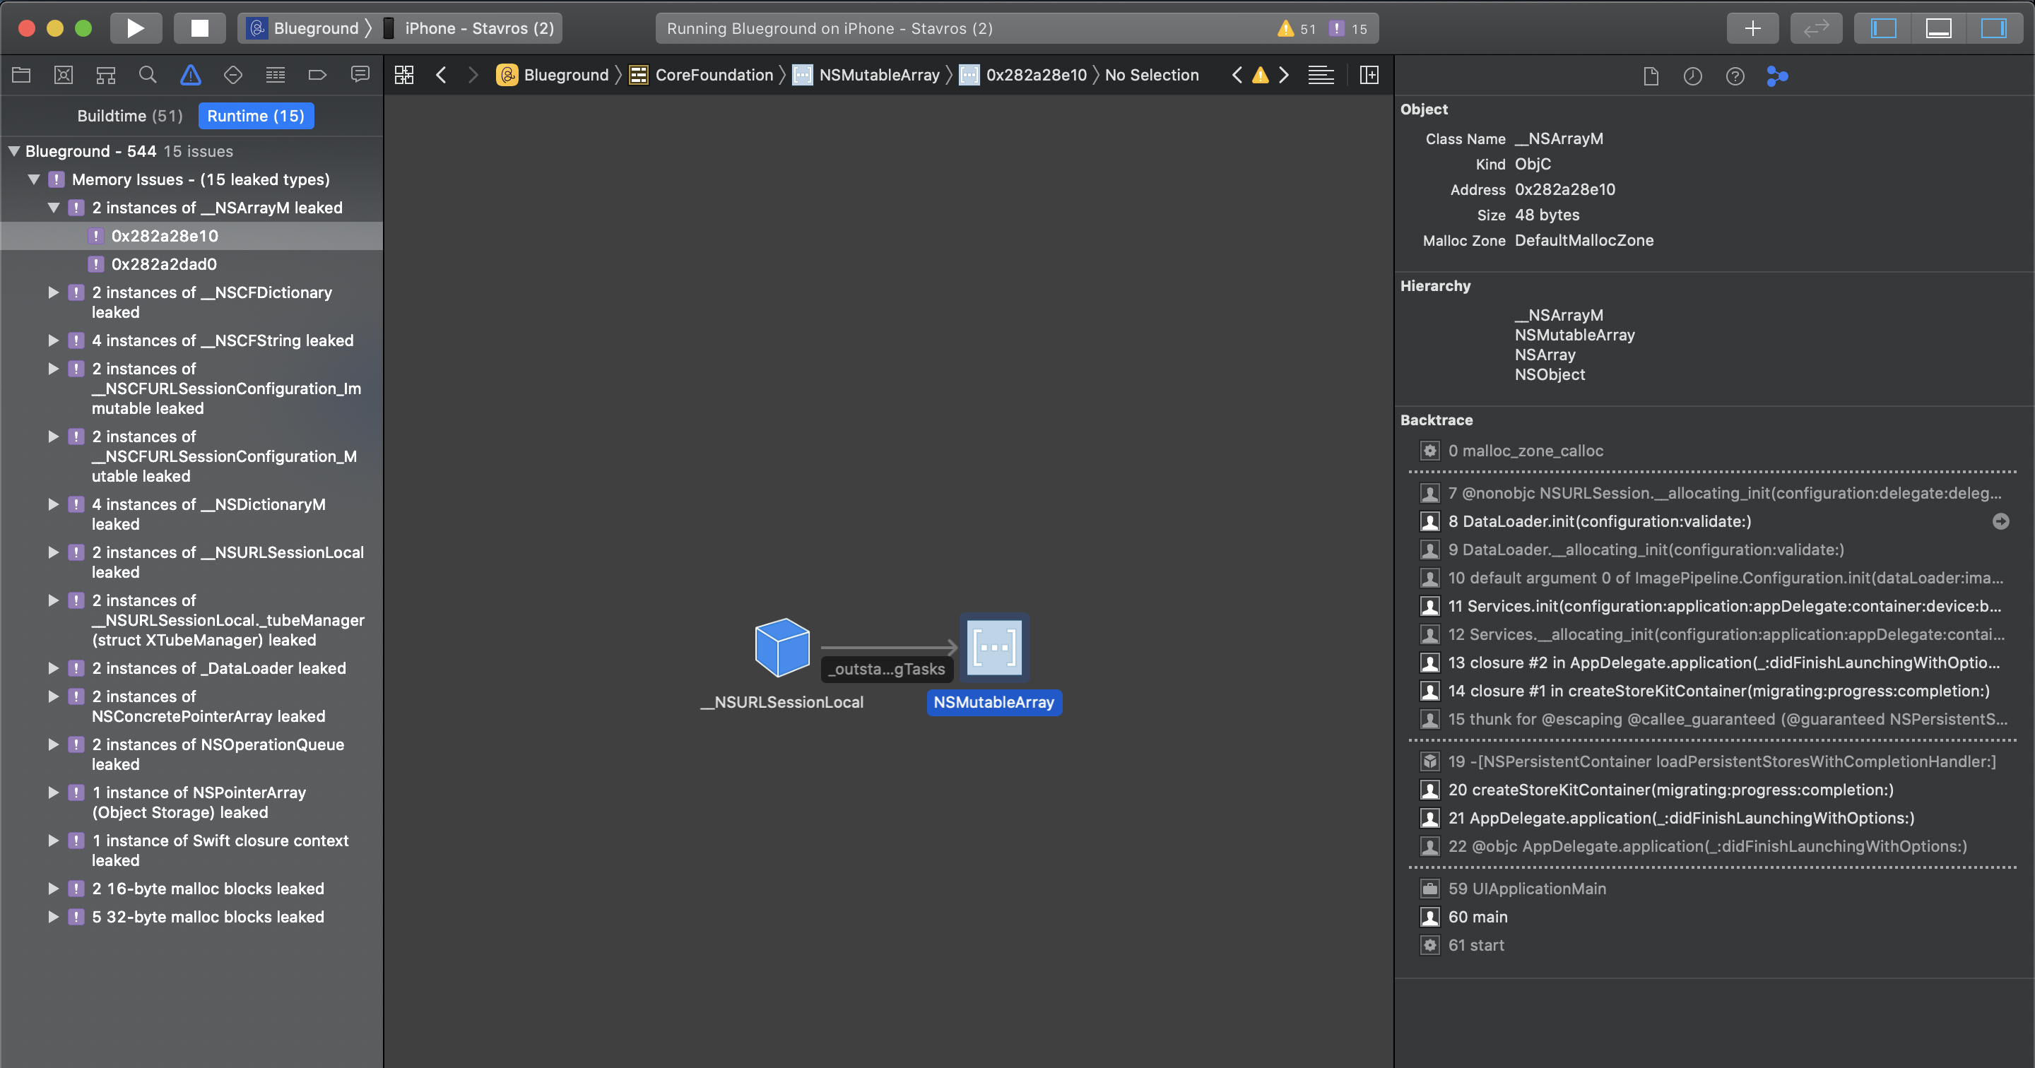This screenshot has width=2035, height=1068.
Task: Show related items grid icon above canvas
Action: [x=403, y=74]
